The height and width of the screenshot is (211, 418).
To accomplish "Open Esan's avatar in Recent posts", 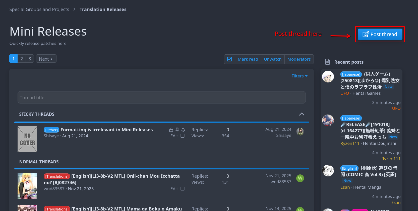I will tap(328, 171).
